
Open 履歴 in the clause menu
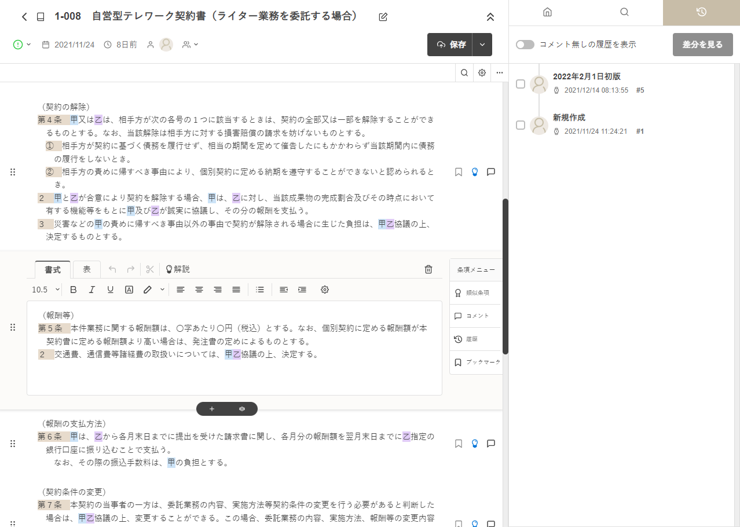(x=475, y=339)
